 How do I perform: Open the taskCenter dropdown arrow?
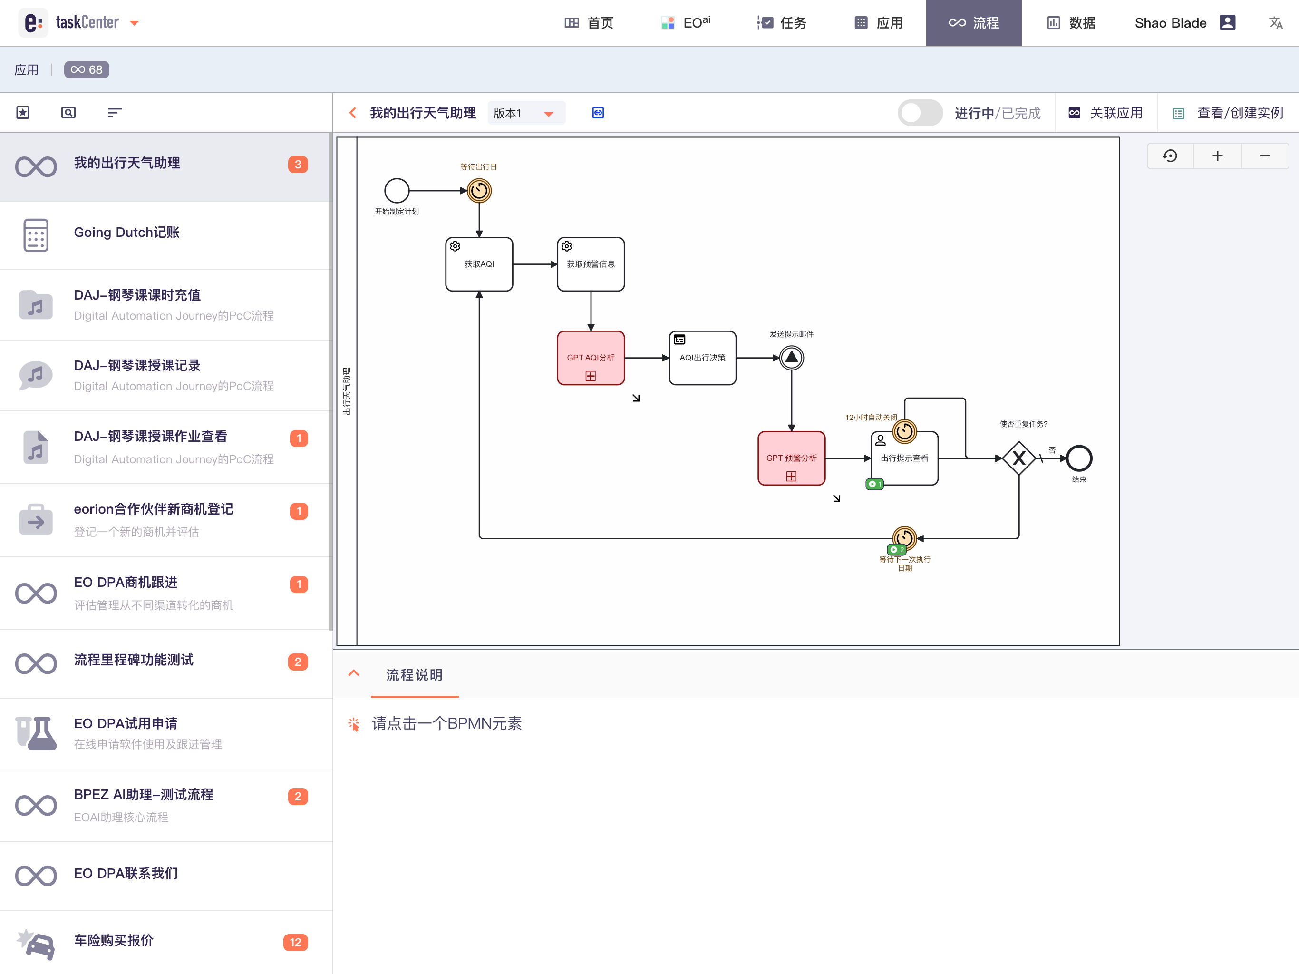point(135,23)
